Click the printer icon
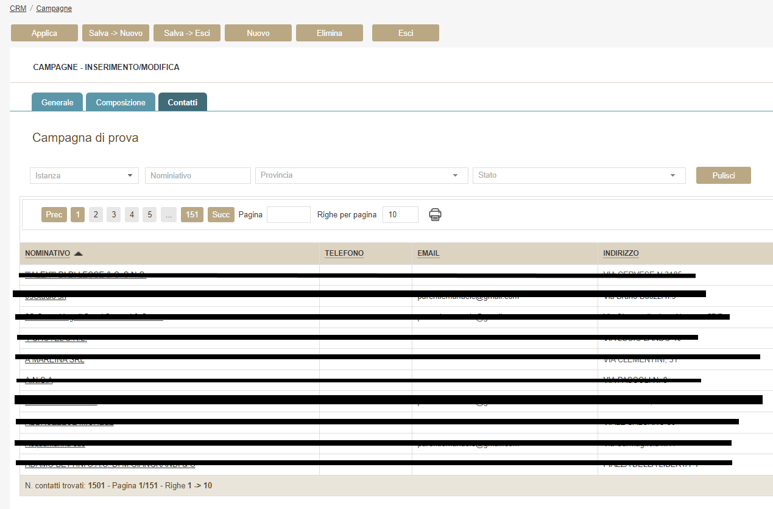Image resolution: width=773 pixels, height=509 pixels. tap(435, 214)
